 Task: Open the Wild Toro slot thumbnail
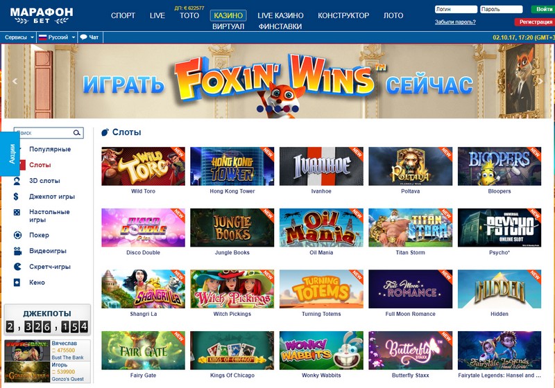(x=143, y=166)
